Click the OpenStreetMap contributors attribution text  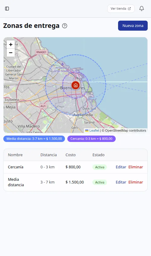(x=124, y=130)
